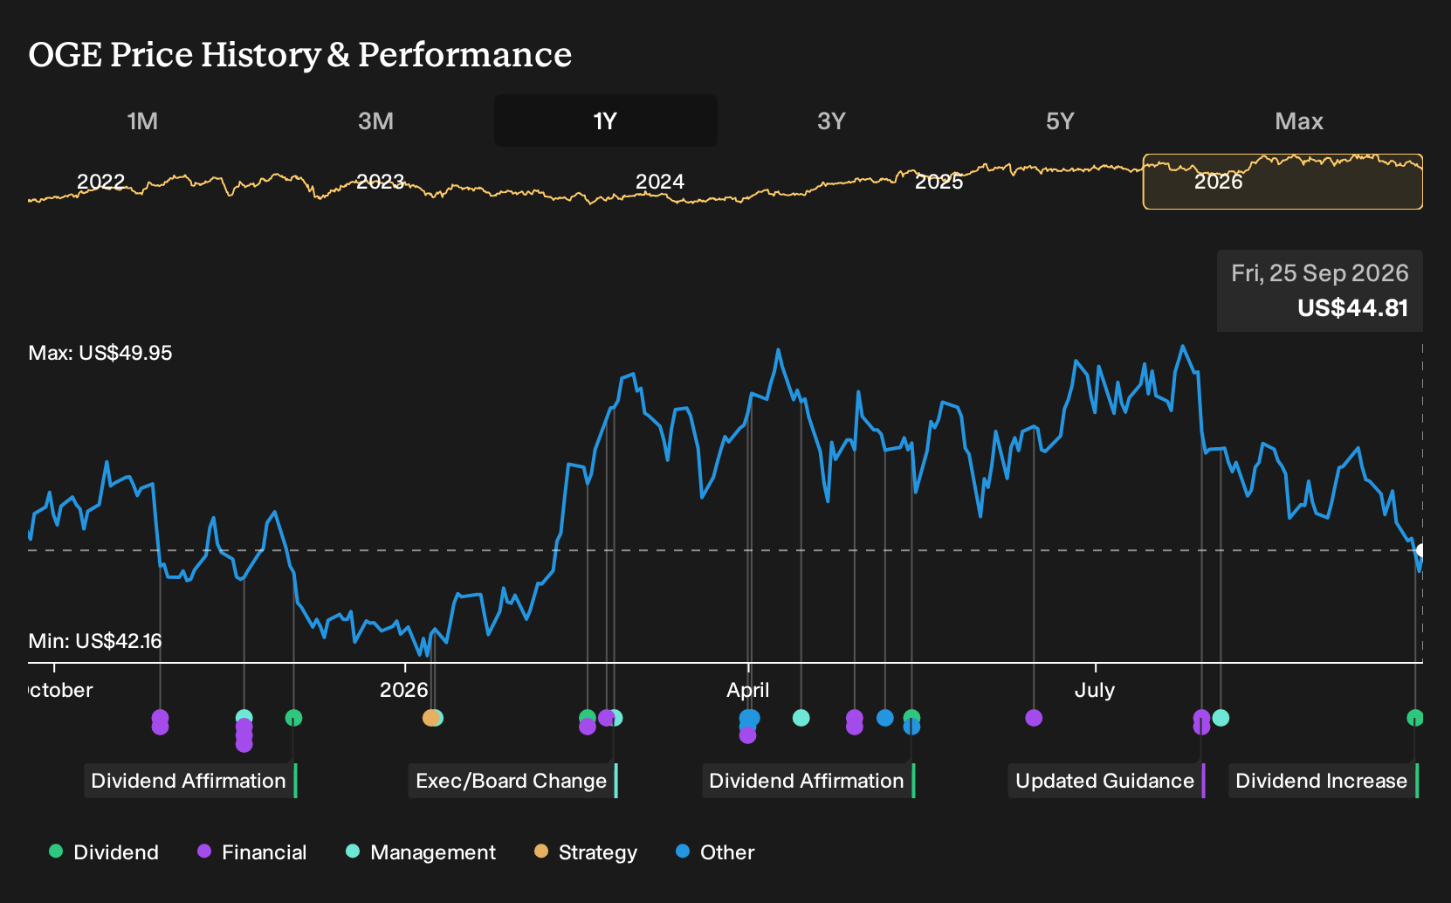
Task: Show Max price history range
Action: click(x=1299, y=121)
